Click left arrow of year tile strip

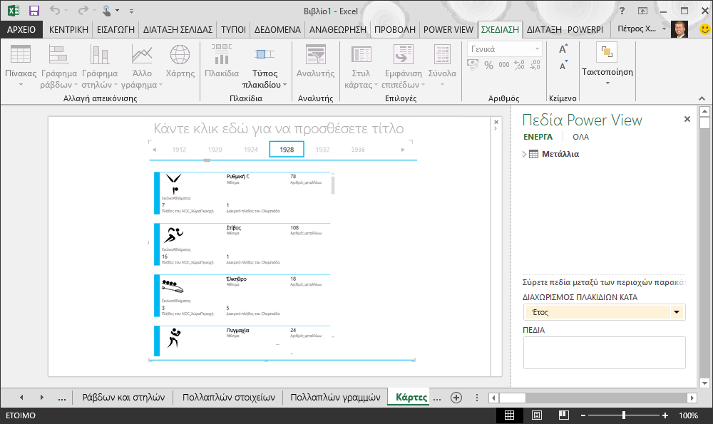(x=154, y=150)
